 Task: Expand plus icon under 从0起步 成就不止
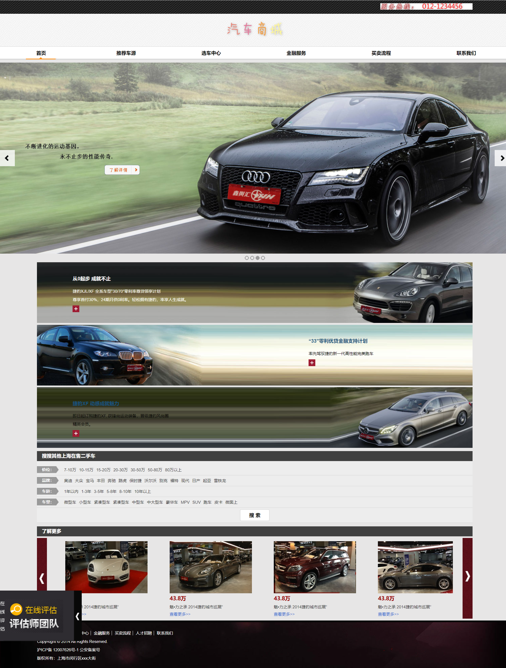click(x=76, y=309)
